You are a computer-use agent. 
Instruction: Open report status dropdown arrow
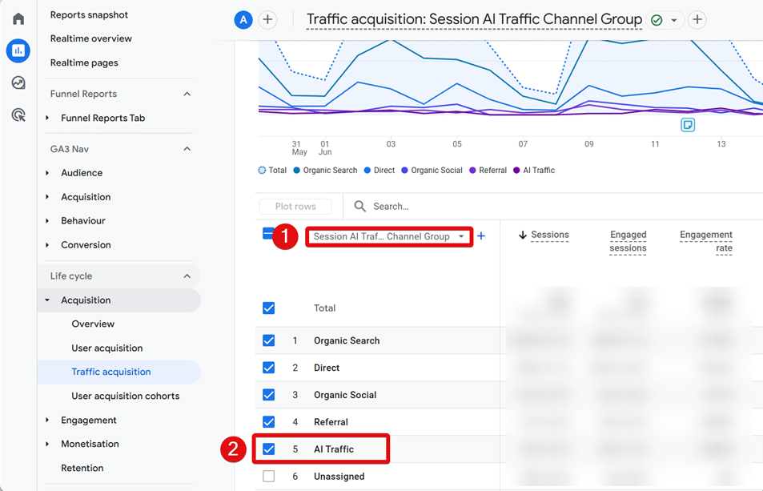tap(674, 20)
